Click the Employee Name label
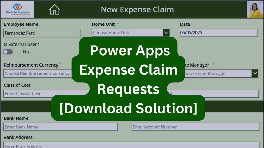The width and height of the screenshot is (264, 148). [x=21, y=24]
